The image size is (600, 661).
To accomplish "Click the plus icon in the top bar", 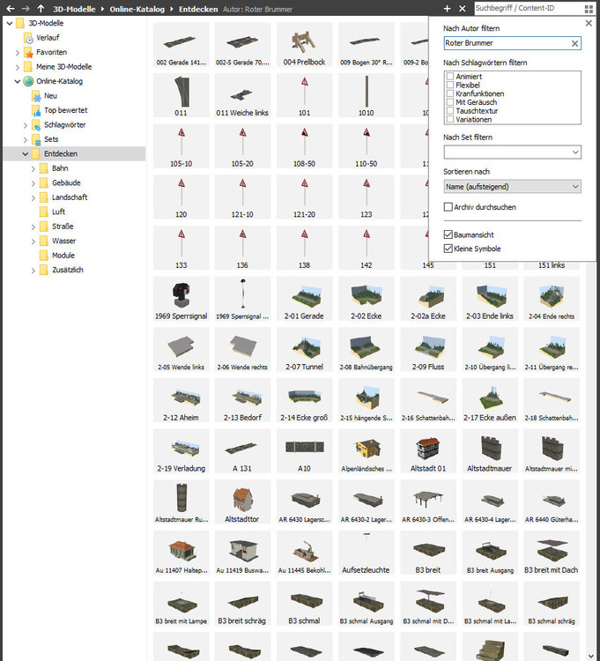I will tap(448, 8).
